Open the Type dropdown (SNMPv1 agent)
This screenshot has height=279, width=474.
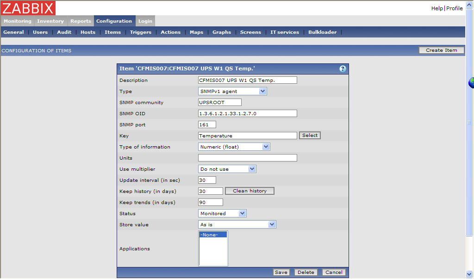point(232,91)
